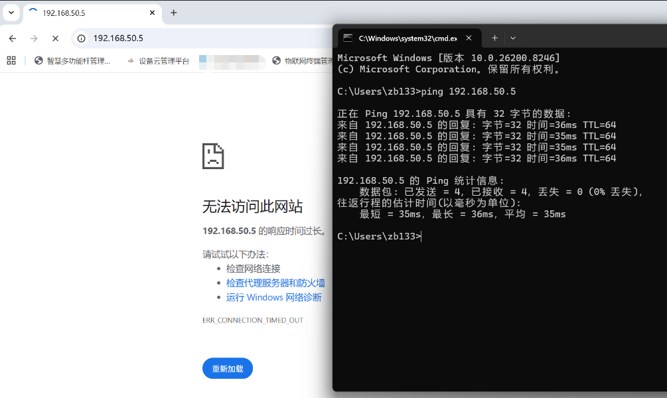The image size is (667, 398).
Task: Click the 检查代理服务器和防火墙 link
Action: 275,283
